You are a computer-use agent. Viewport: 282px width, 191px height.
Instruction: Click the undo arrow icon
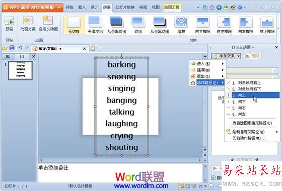tap(20, 48)
